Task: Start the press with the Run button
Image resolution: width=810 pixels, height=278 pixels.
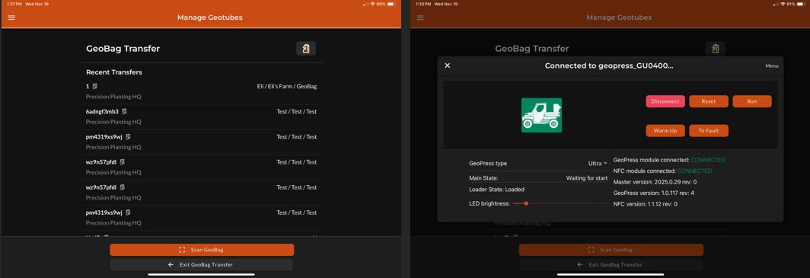Action: (752, 101)
